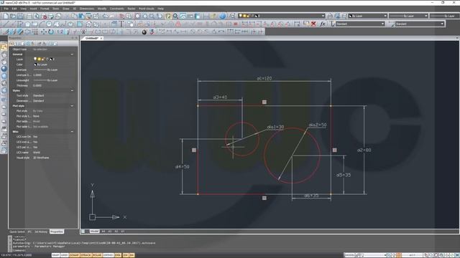Collapse the General properties section

point(72,54)
